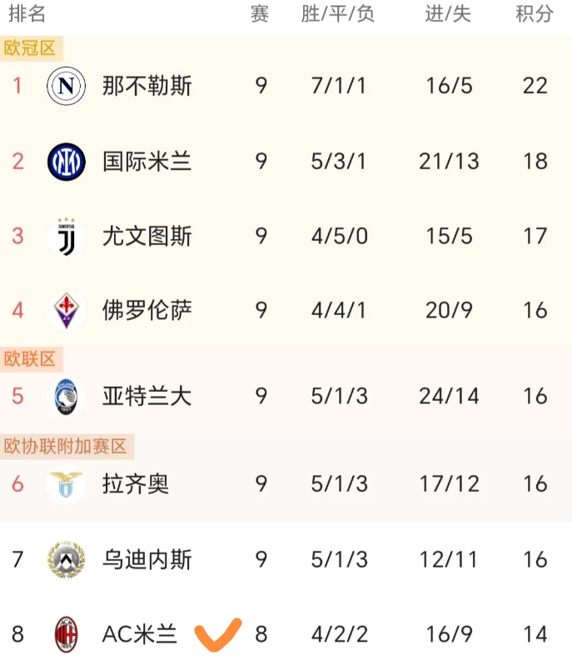
Task: Click the Udinese club logo
Action: (67, 559)
